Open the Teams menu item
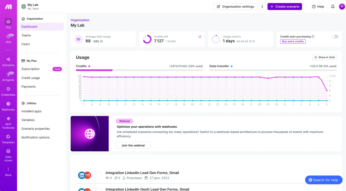The width and height of the screenshot is (346, 191). [26, 35]
